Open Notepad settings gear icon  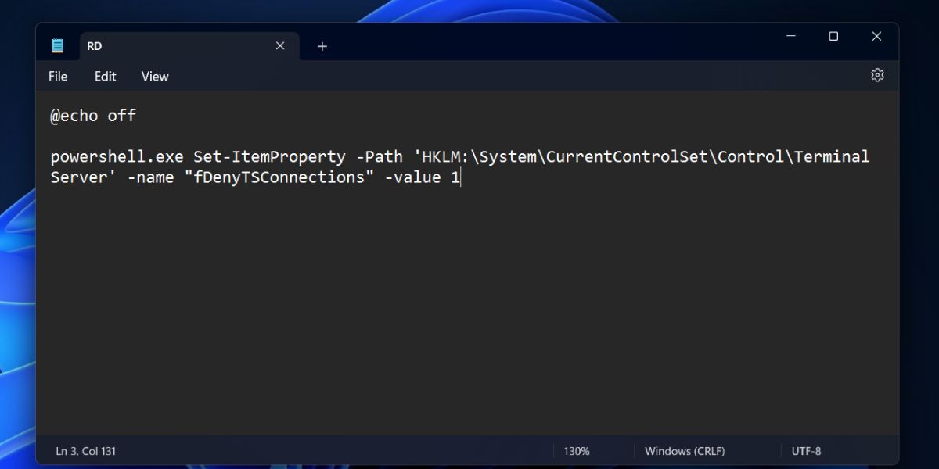tap(877, 75)
